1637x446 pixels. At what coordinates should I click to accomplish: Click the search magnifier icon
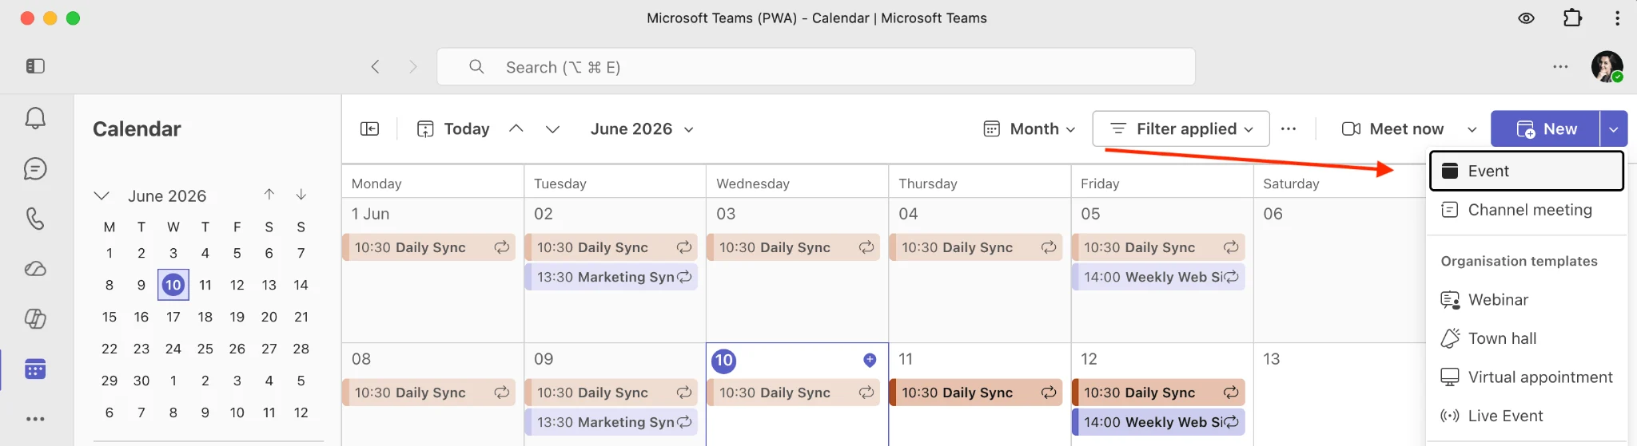coord(476,66)
